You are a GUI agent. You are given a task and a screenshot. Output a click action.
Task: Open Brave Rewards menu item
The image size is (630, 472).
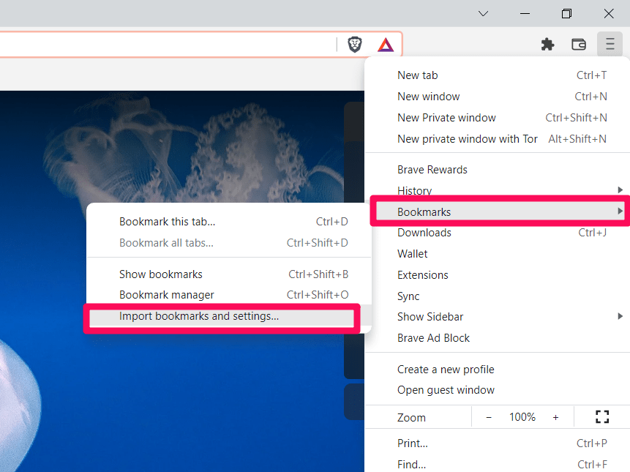[x=497, y=170]
